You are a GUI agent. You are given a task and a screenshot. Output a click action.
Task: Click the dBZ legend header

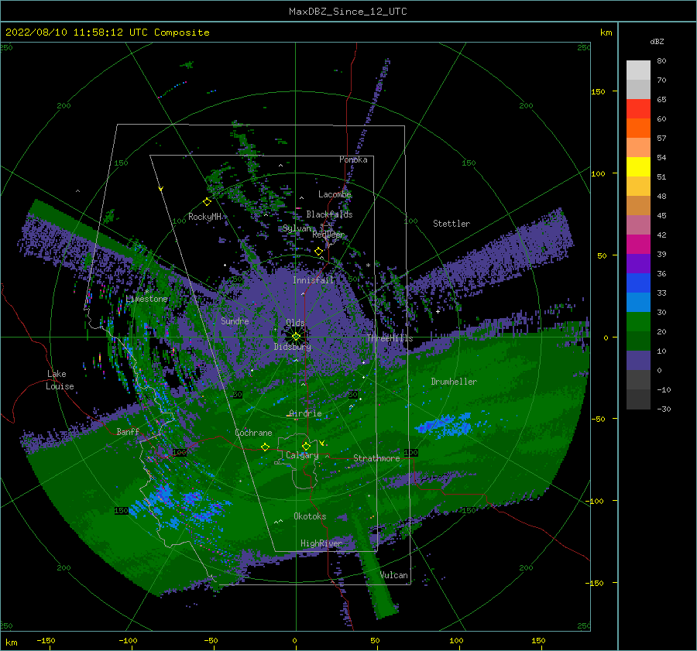click(x=657, y=41)
